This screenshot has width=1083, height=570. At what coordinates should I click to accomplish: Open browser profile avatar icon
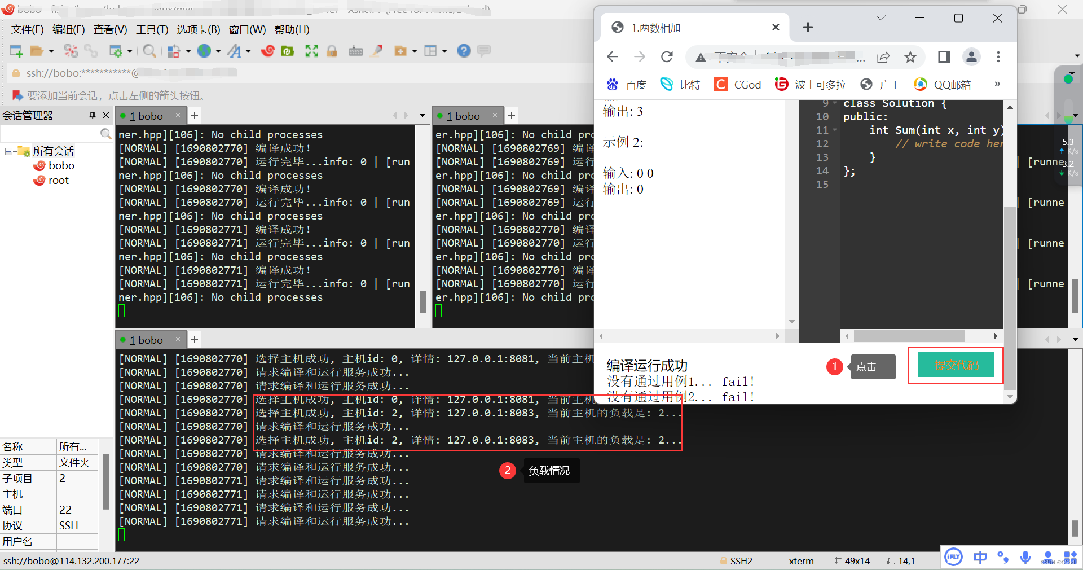point(971,56)
